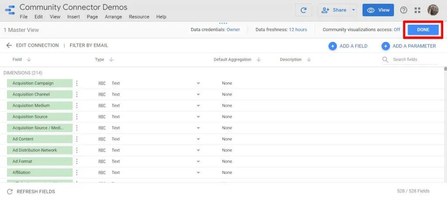Open the Edit menu
447x200 pixels.
[x=38, y=17]
